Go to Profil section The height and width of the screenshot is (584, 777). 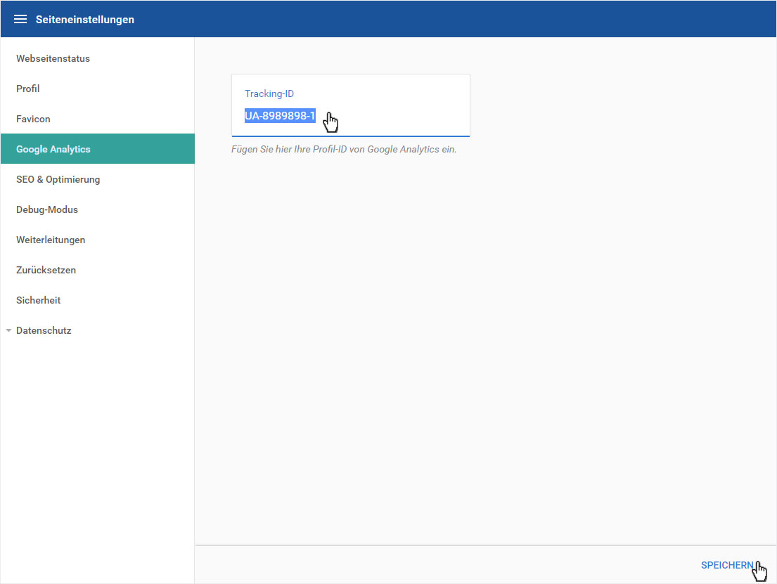point(98,89)
